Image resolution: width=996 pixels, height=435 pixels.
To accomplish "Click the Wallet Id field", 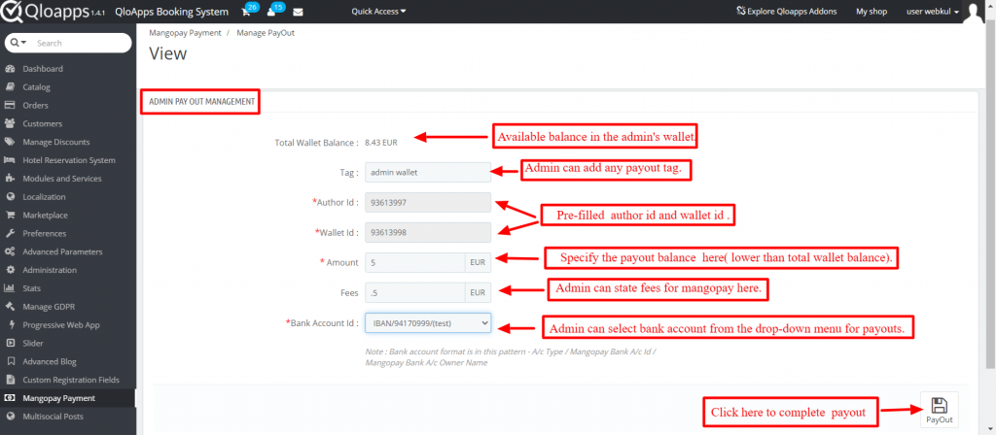I will 428,233.
